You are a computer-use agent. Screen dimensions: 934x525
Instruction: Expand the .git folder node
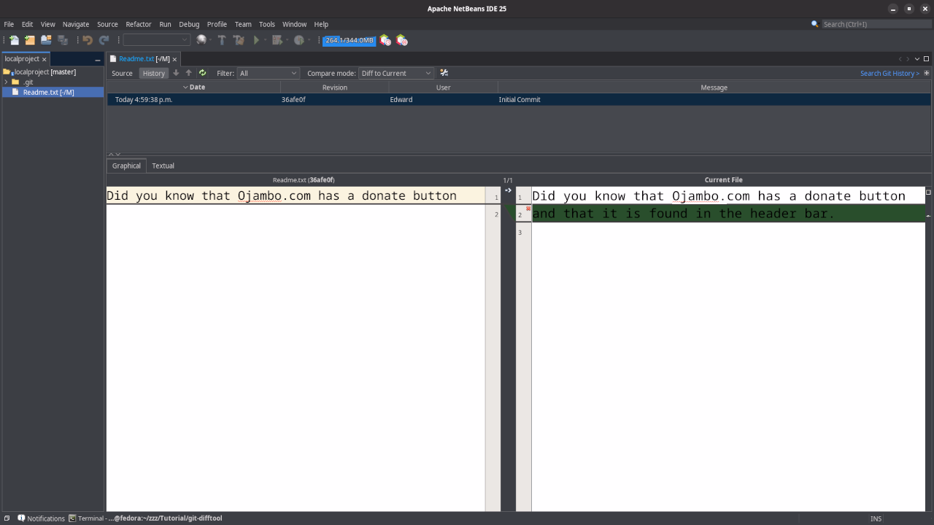tap(6, 82)
